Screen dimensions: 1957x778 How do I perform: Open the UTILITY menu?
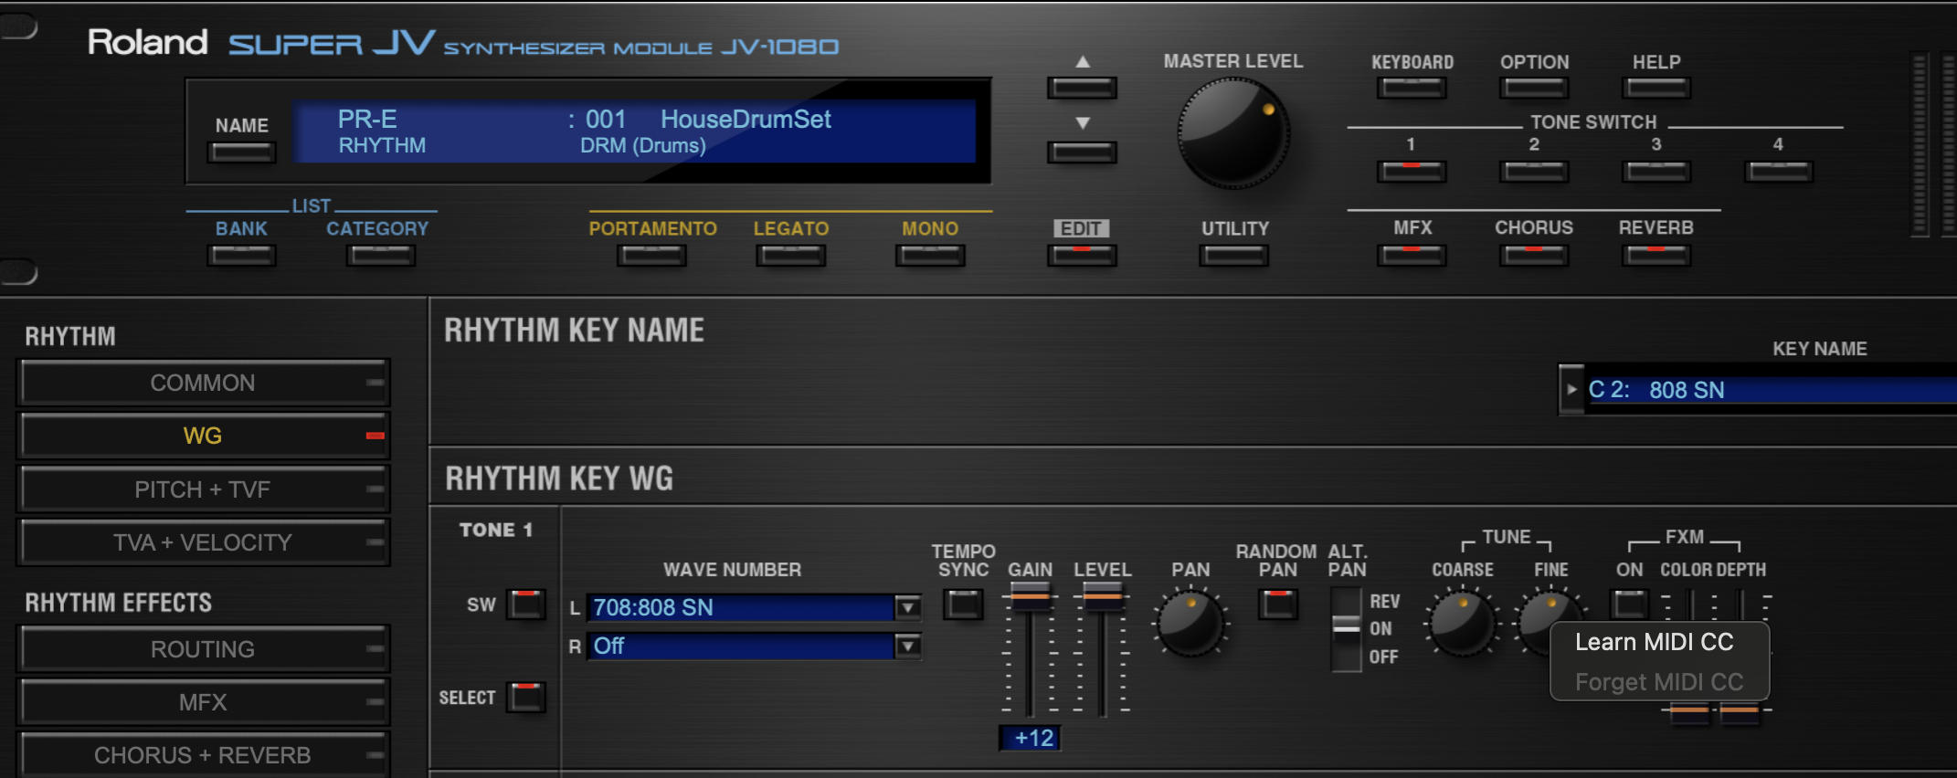click(1233, 256)
